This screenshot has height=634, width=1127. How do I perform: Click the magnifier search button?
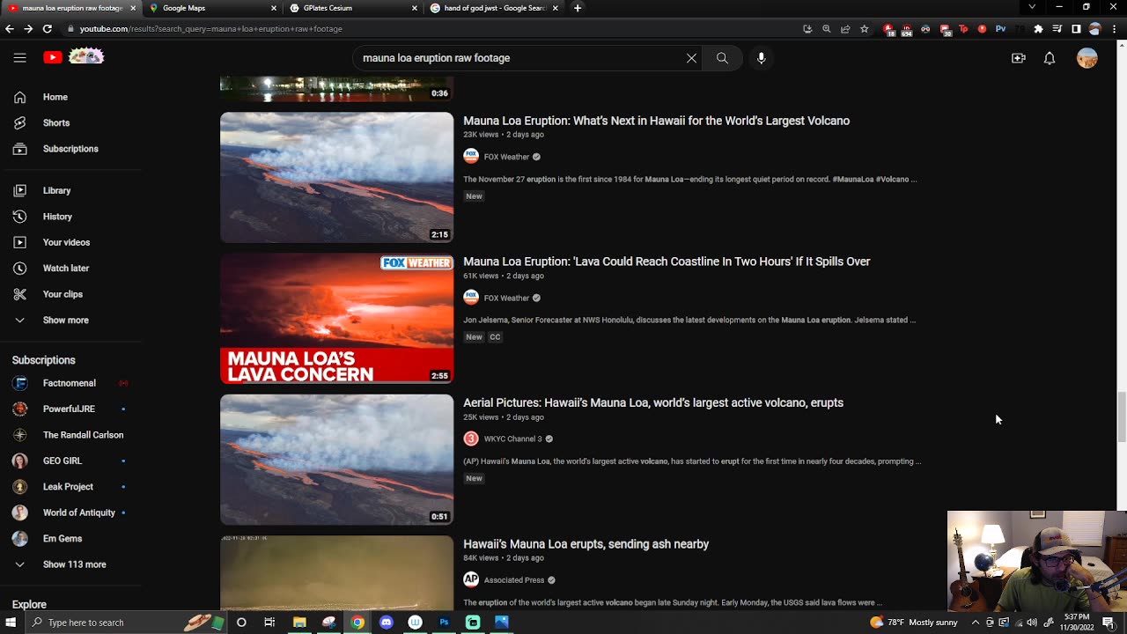(x=722, y=58)
